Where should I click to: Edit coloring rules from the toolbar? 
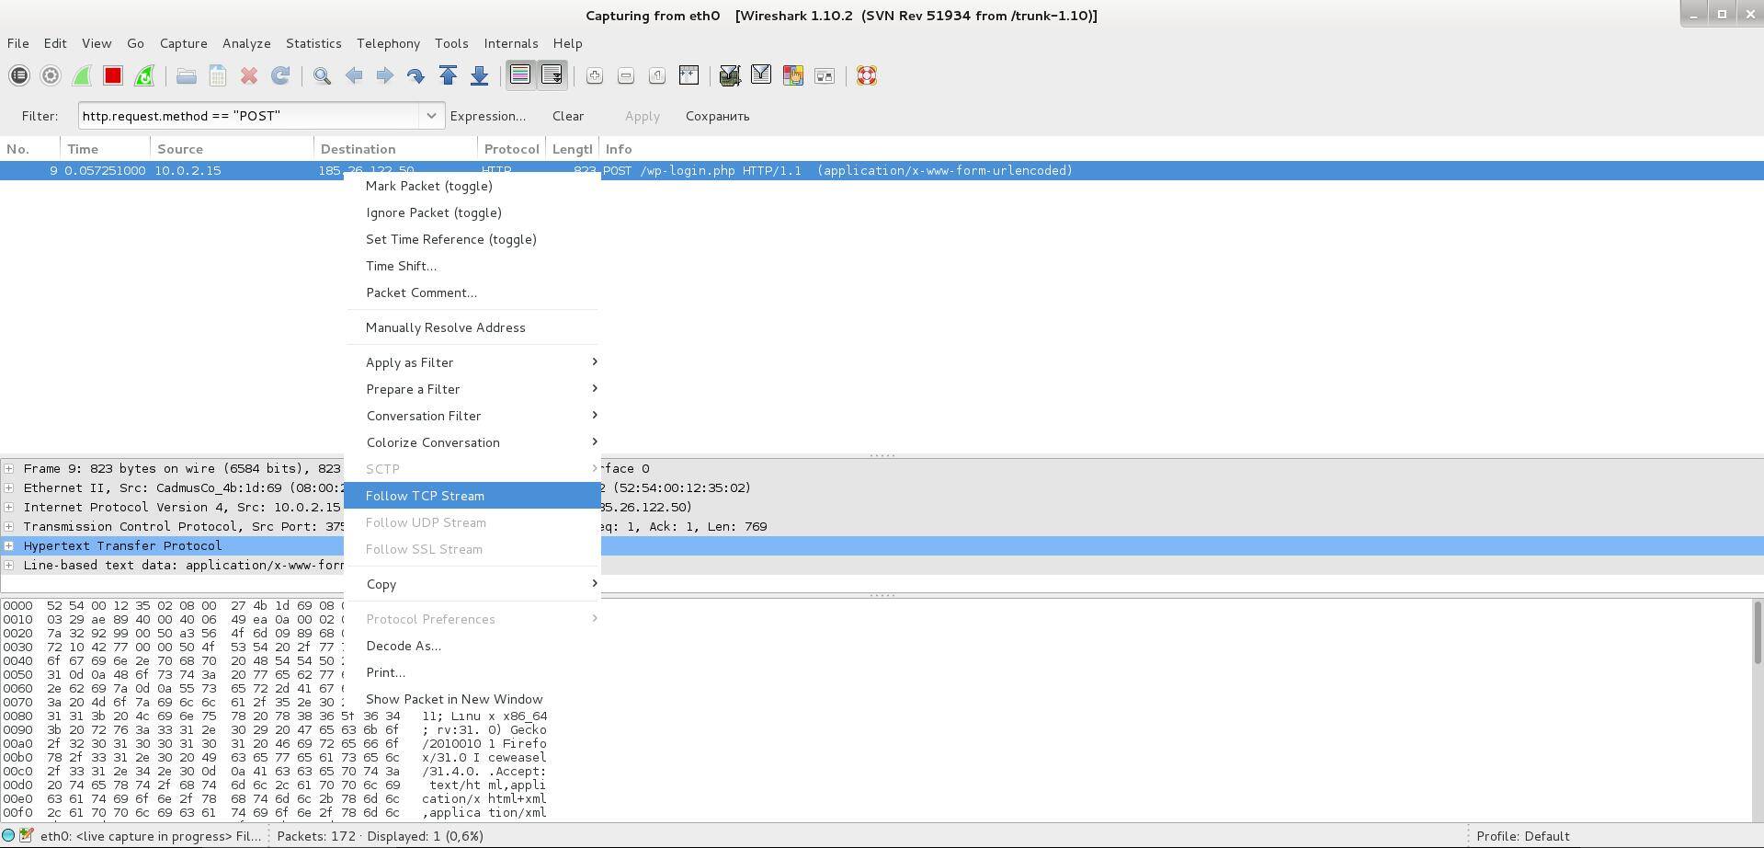click(792, 76)
